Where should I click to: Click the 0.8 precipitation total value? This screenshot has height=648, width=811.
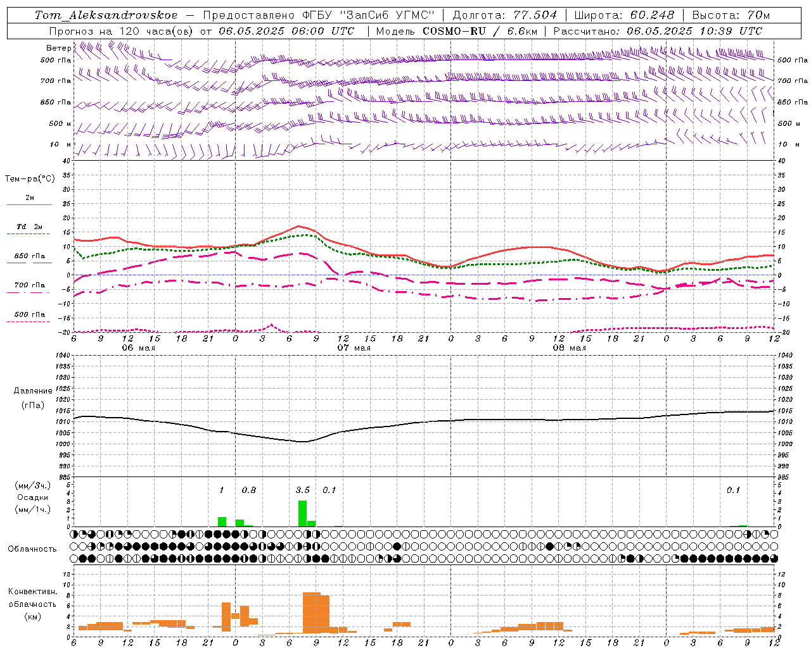[x=249, y=490]
